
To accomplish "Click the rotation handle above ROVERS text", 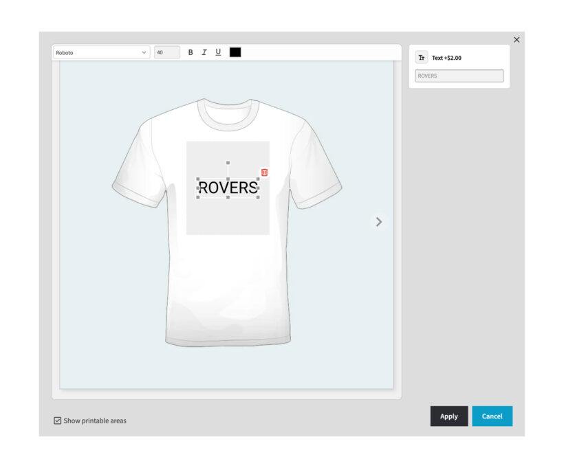I will [228, 163].
